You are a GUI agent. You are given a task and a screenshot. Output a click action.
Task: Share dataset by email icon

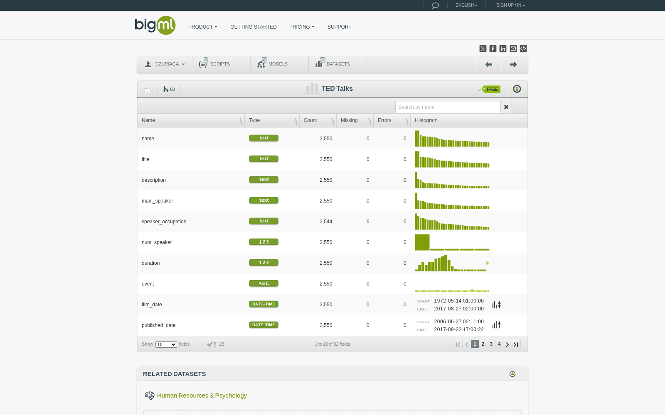[x=513, y=49]
